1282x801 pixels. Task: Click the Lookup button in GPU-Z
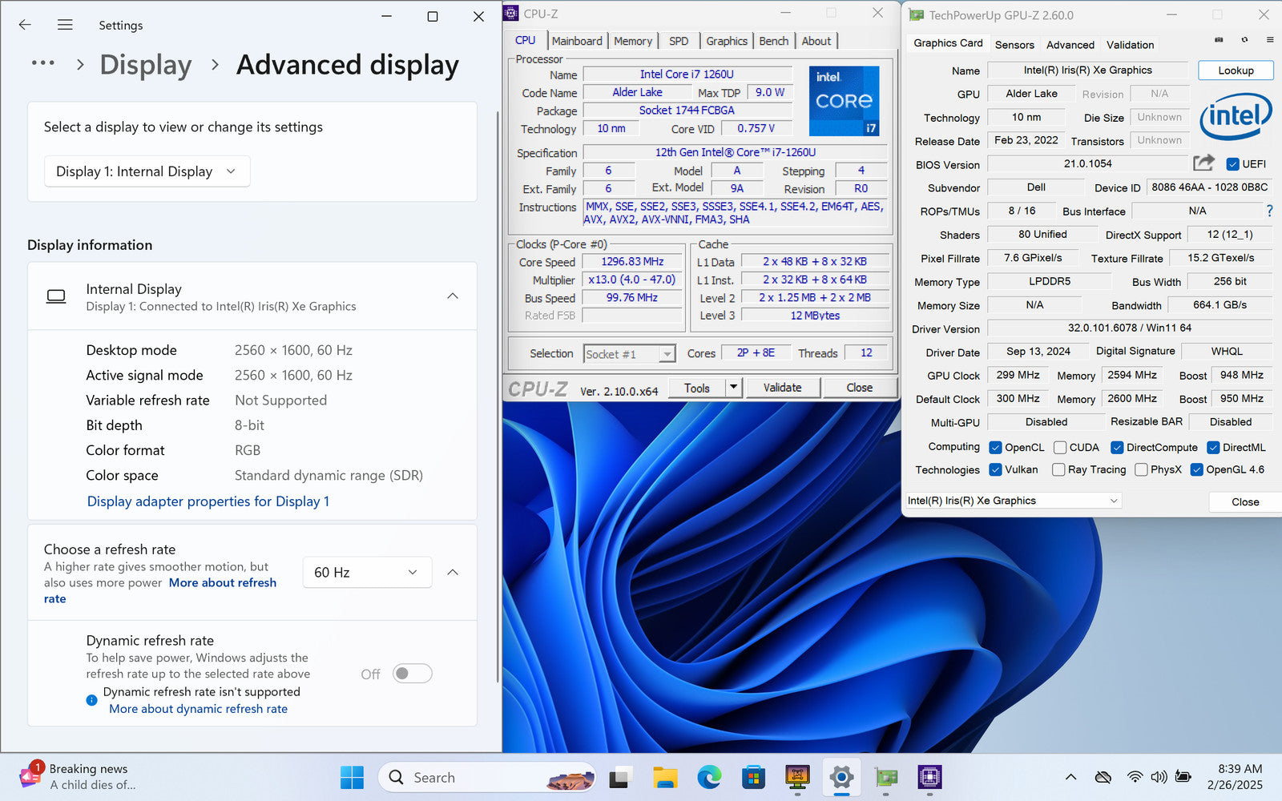click(1236, 70)
